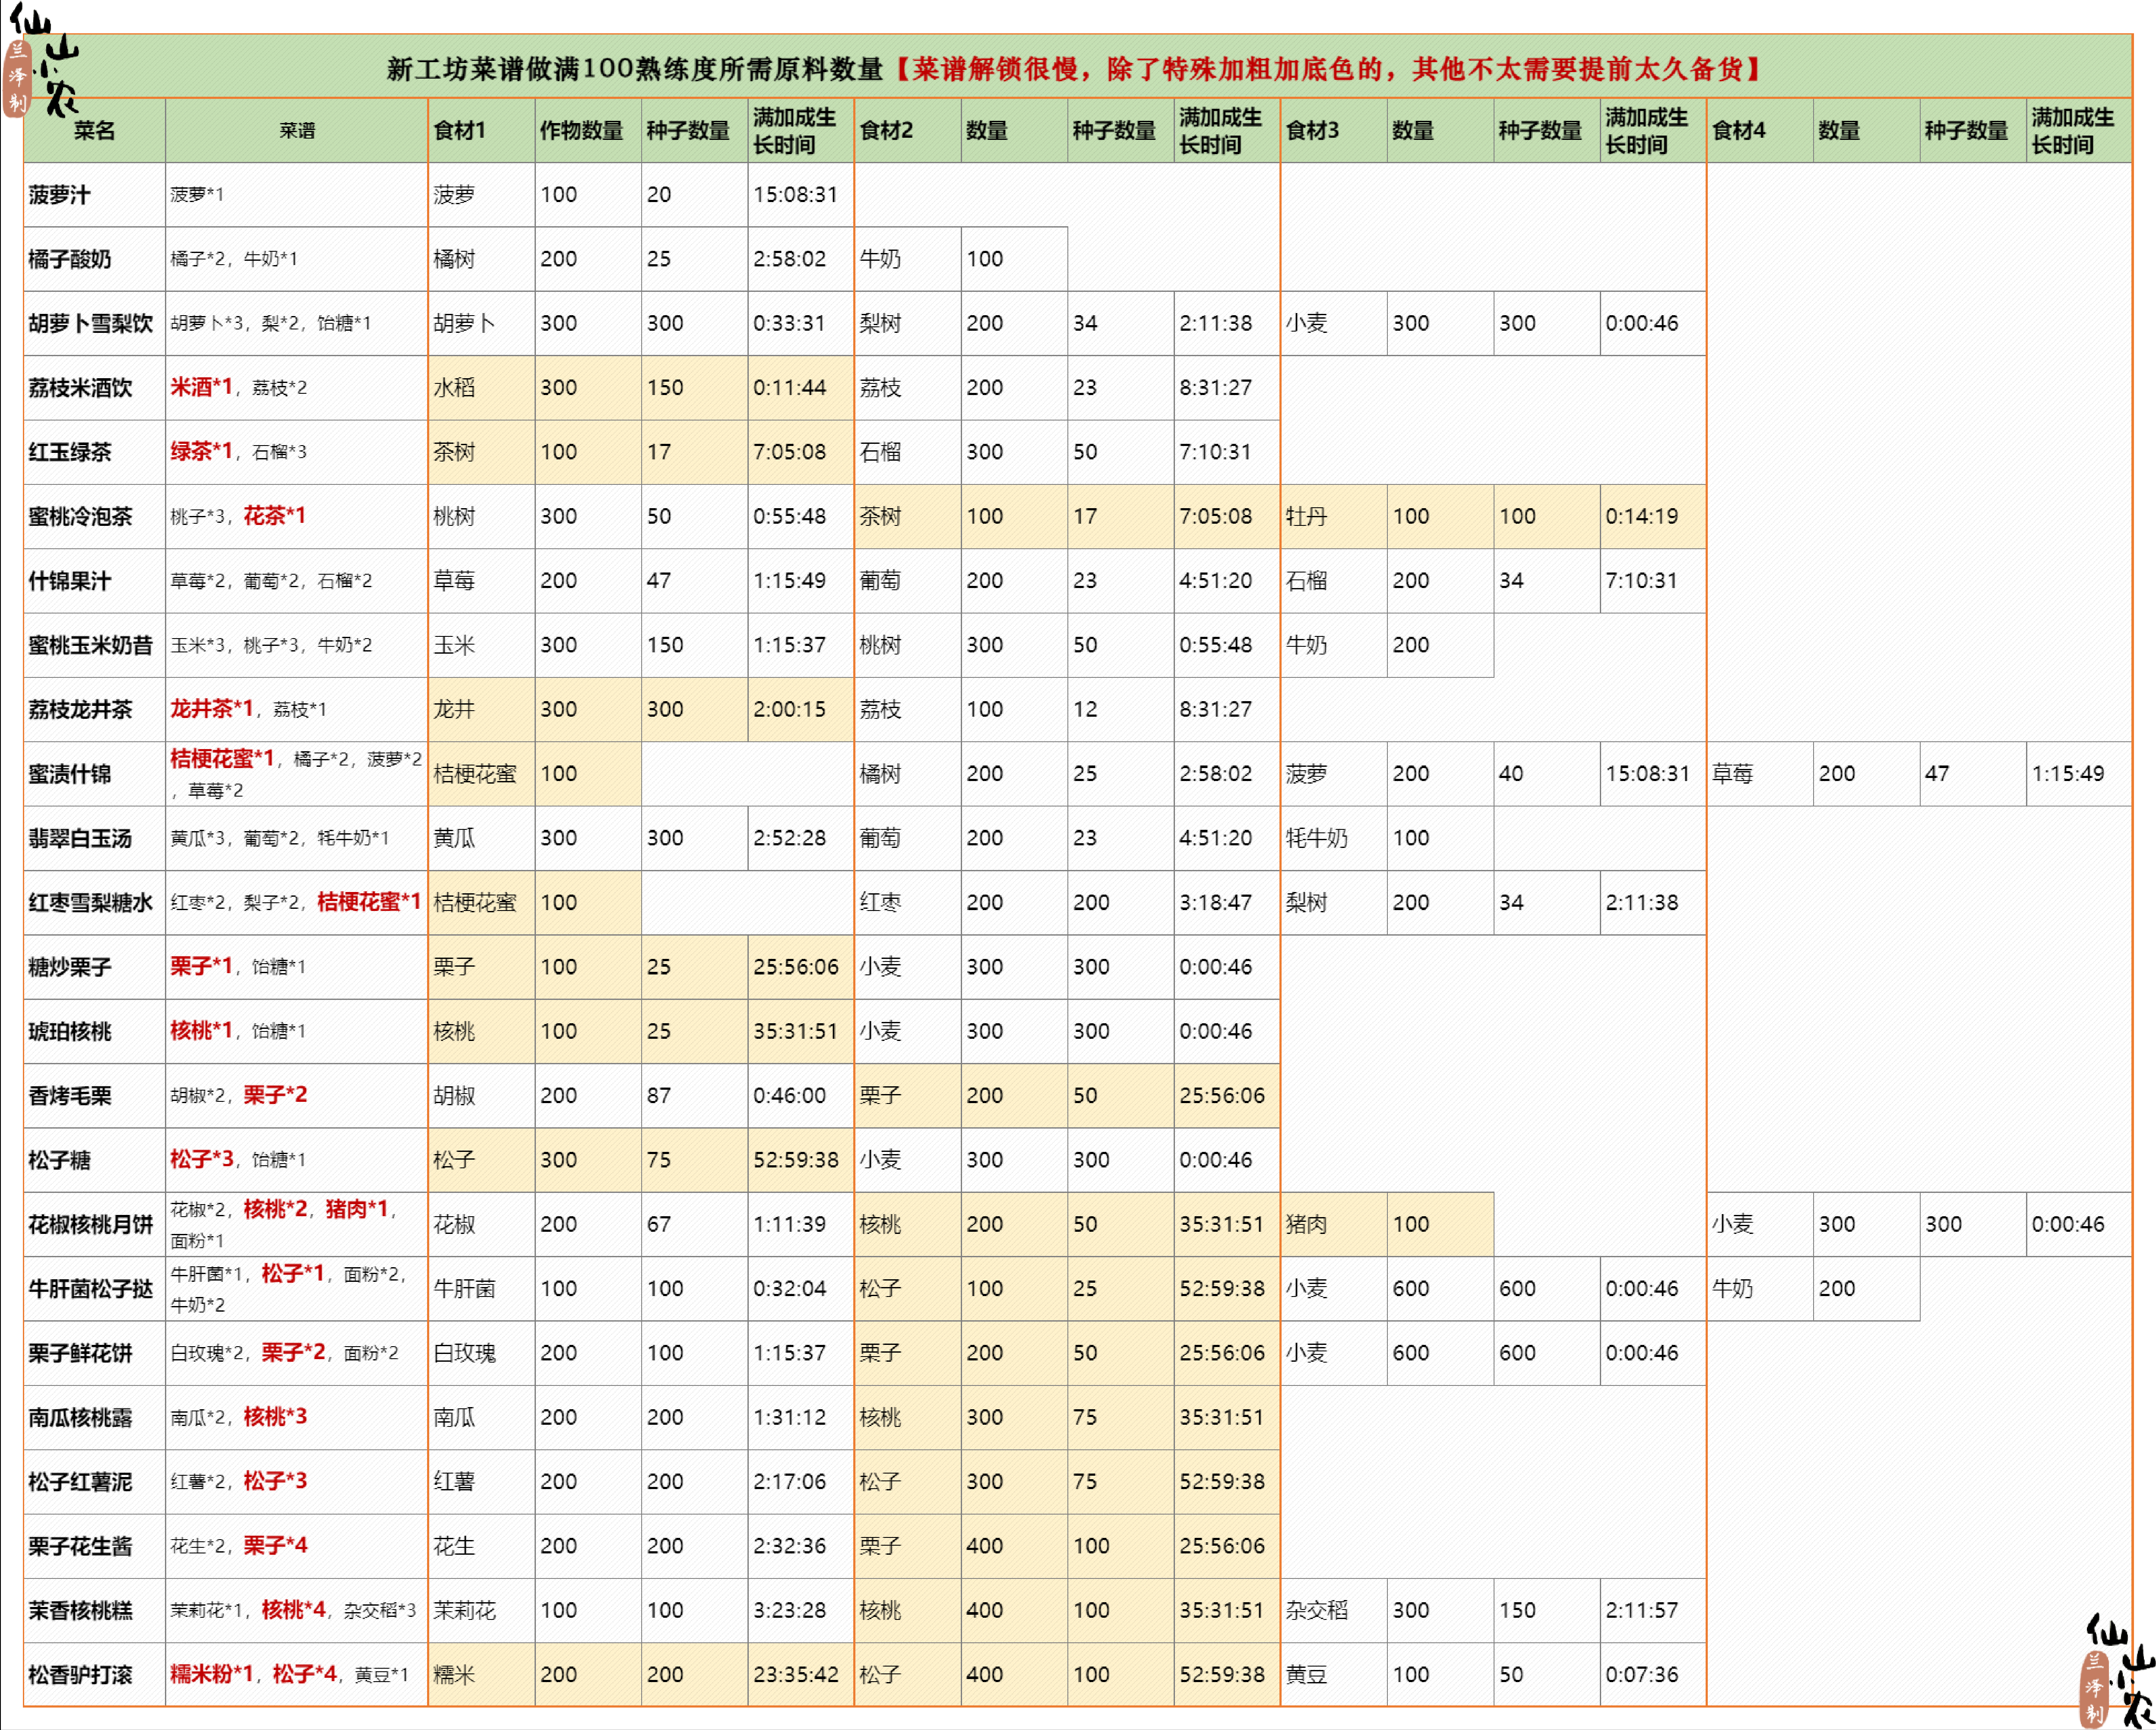Click the 菜名 column header
2156x1730 pixels.
[94, 131]
